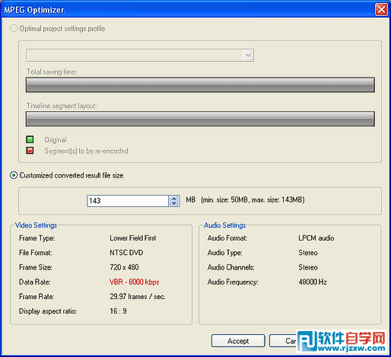Click the Timeline segment layout bar

coord(200,119)
